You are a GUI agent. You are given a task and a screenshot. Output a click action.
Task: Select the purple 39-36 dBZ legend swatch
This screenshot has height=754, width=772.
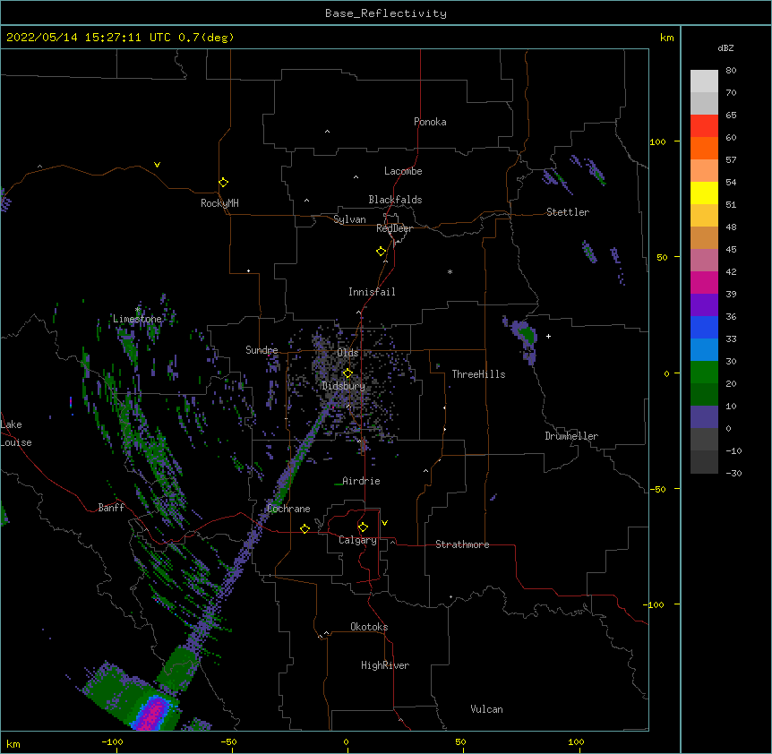(704, 305)
